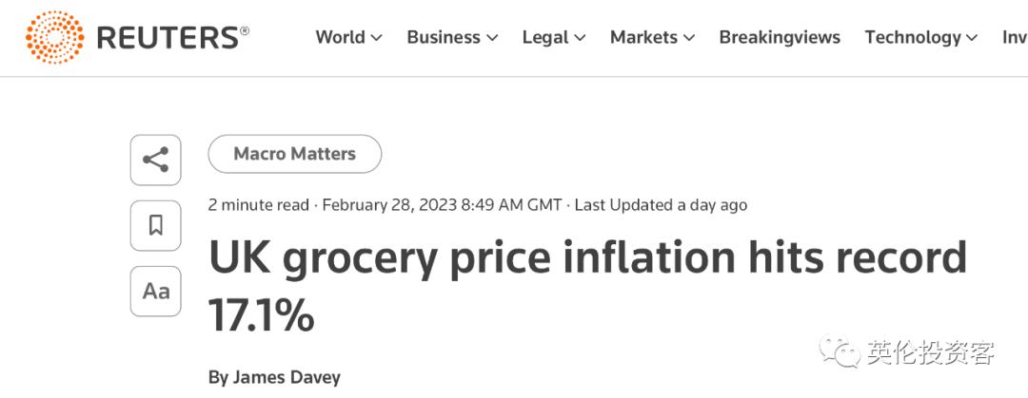
Task: Go to the Markets section
Action: [643, 37]
